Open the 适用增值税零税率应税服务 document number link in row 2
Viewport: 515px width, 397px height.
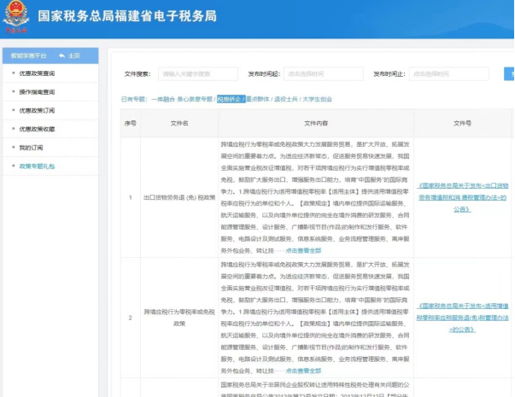point(462,318)
